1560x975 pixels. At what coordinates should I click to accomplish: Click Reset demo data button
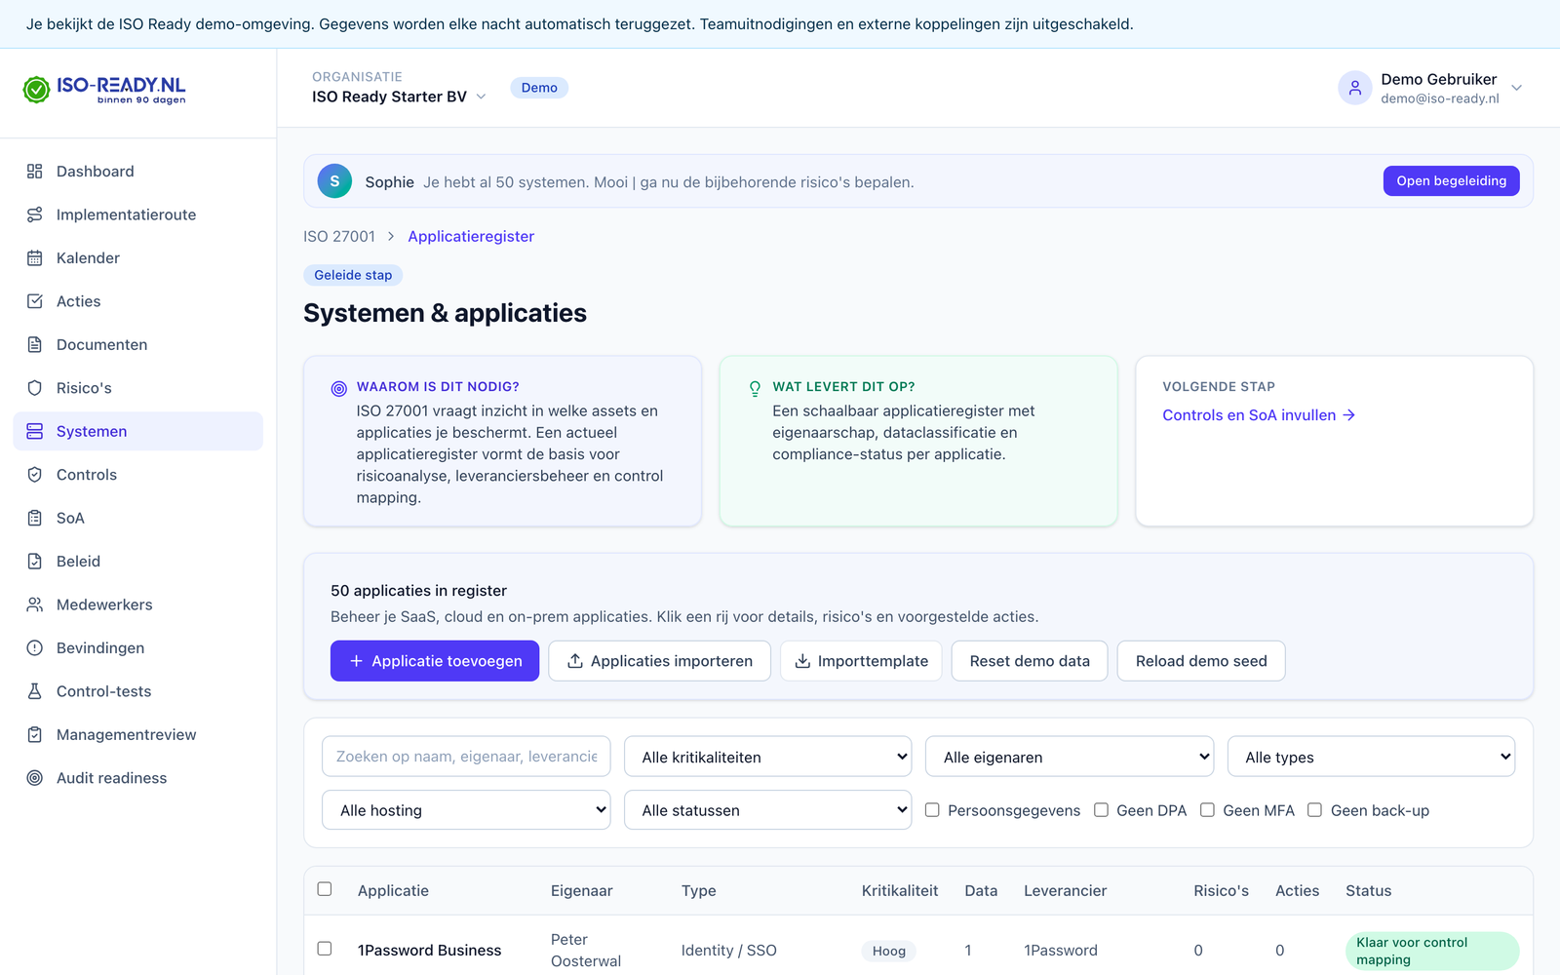click(1030, 661)
